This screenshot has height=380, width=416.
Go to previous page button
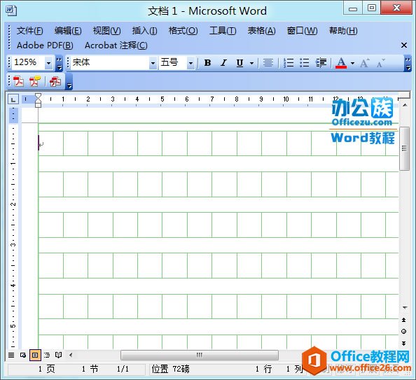(404, 320)
